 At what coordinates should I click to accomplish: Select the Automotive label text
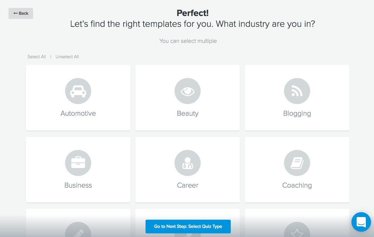78,113
